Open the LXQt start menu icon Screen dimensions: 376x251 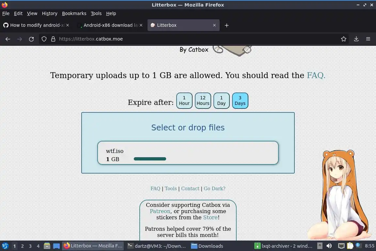coord(5,246)
